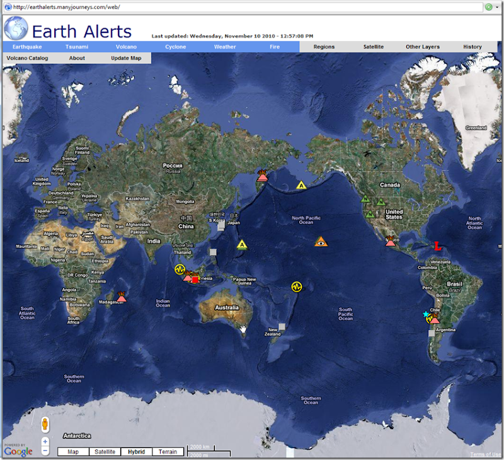
Task: Open the Other Layers menu
Action: pyautogui.click(x=423, y=47)
